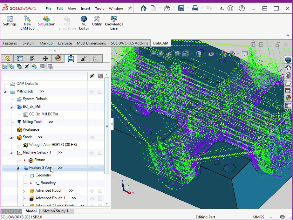Image resolution: width=293 pixels, height=220 pixels.
Task: Switch to the SOLIDWORKS Add-Ins tab
Action: 129,43
